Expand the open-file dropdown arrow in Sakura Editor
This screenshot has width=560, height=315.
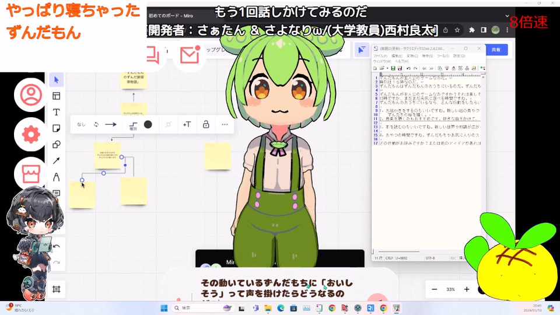387,68
